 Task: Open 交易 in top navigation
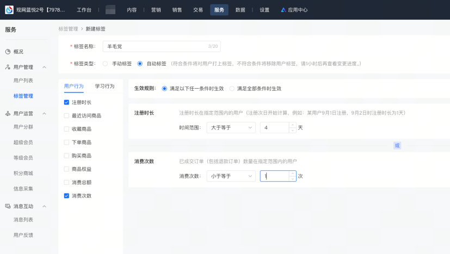coord(198,10)
